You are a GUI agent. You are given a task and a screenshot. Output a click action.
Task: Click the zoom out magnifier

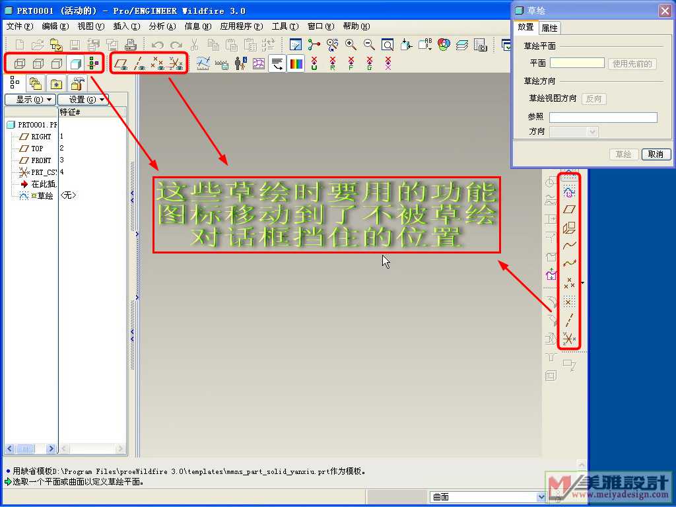tap(369, 44)
